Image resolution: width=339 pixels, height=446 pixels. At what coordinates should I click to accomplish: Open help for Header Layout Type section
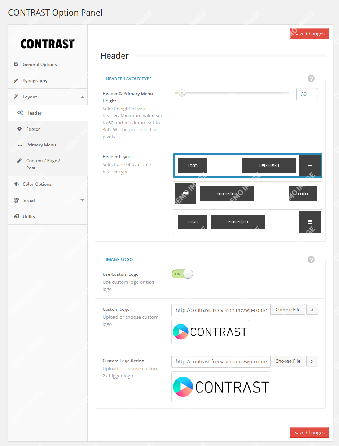click(311, 79)
